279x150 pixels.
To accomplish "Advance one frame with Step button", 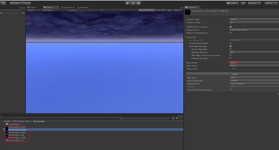I will (x=138, y=3).
